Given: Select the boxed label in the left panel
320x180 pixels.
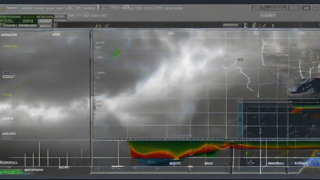Looking at the screenshot, I should [10, 73].
